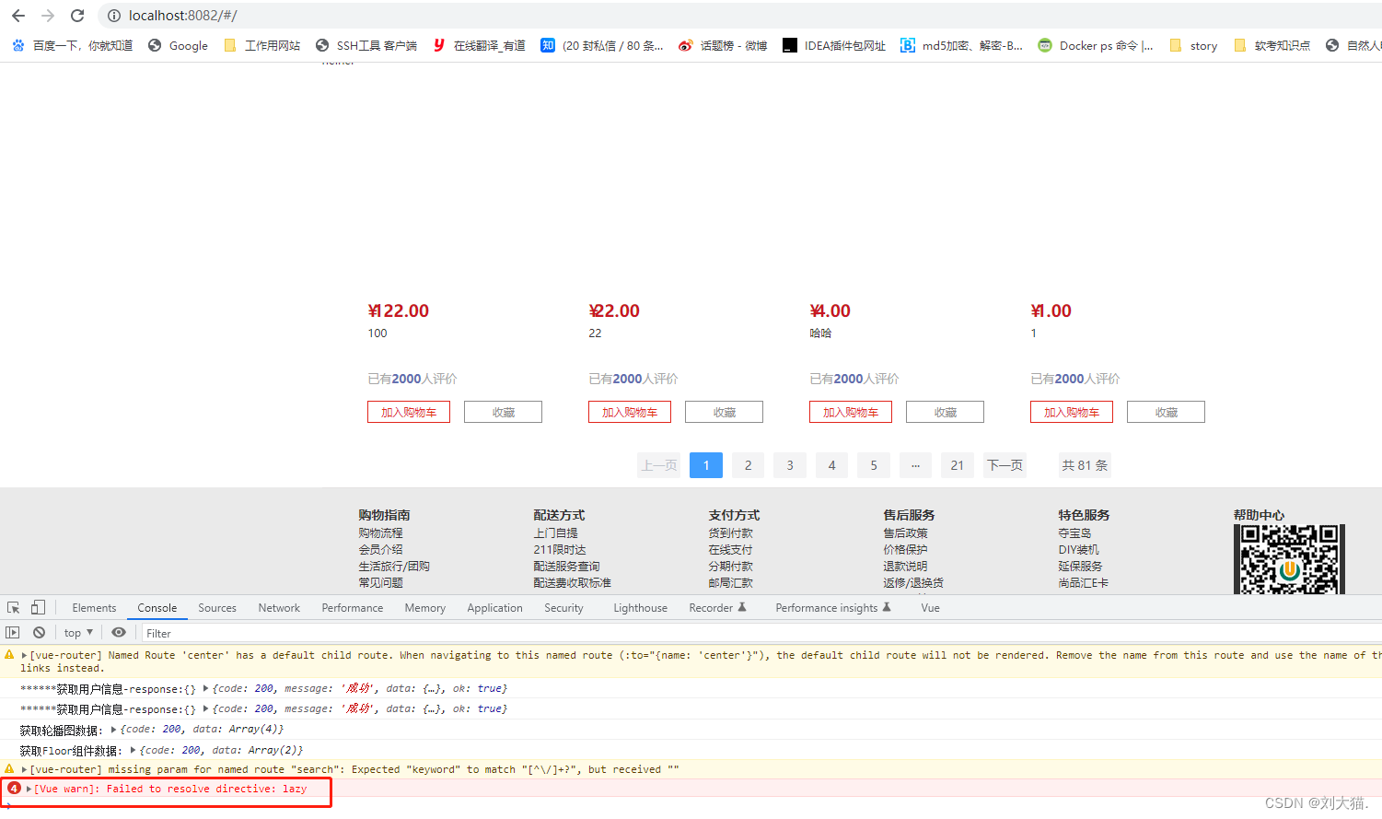This screenshot has height=819, width=1382.
Task: Open the 在线翻译_有道 bookmark
Action: (x=479, y=45)
